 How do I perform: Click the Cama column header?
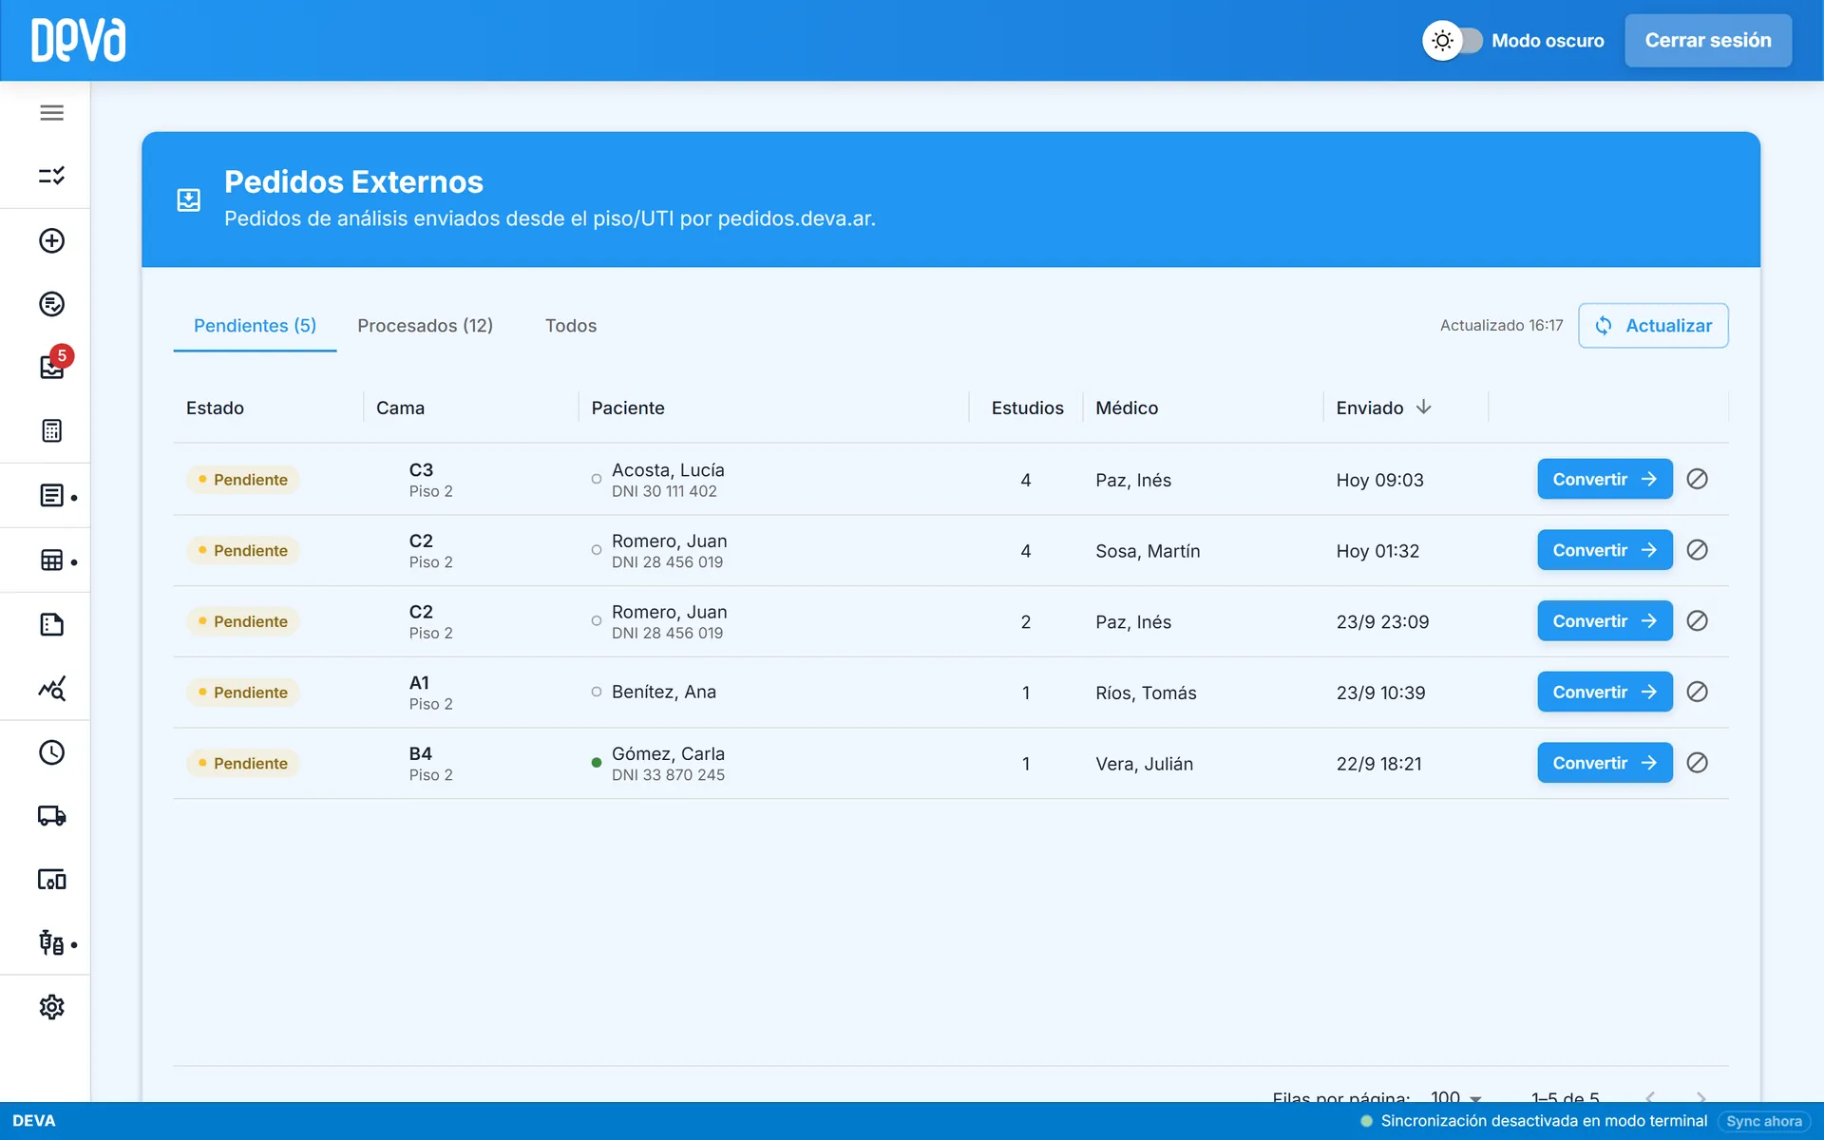400,408
